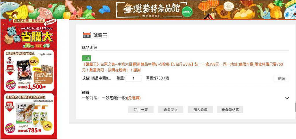The width and height of the screenshot is (296, 139).
Task: Click the 箱箱省購大 promotion banner
Action: 29,34
